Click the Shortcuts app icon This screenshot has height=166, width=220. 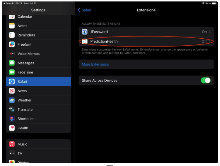click(12, 119)
